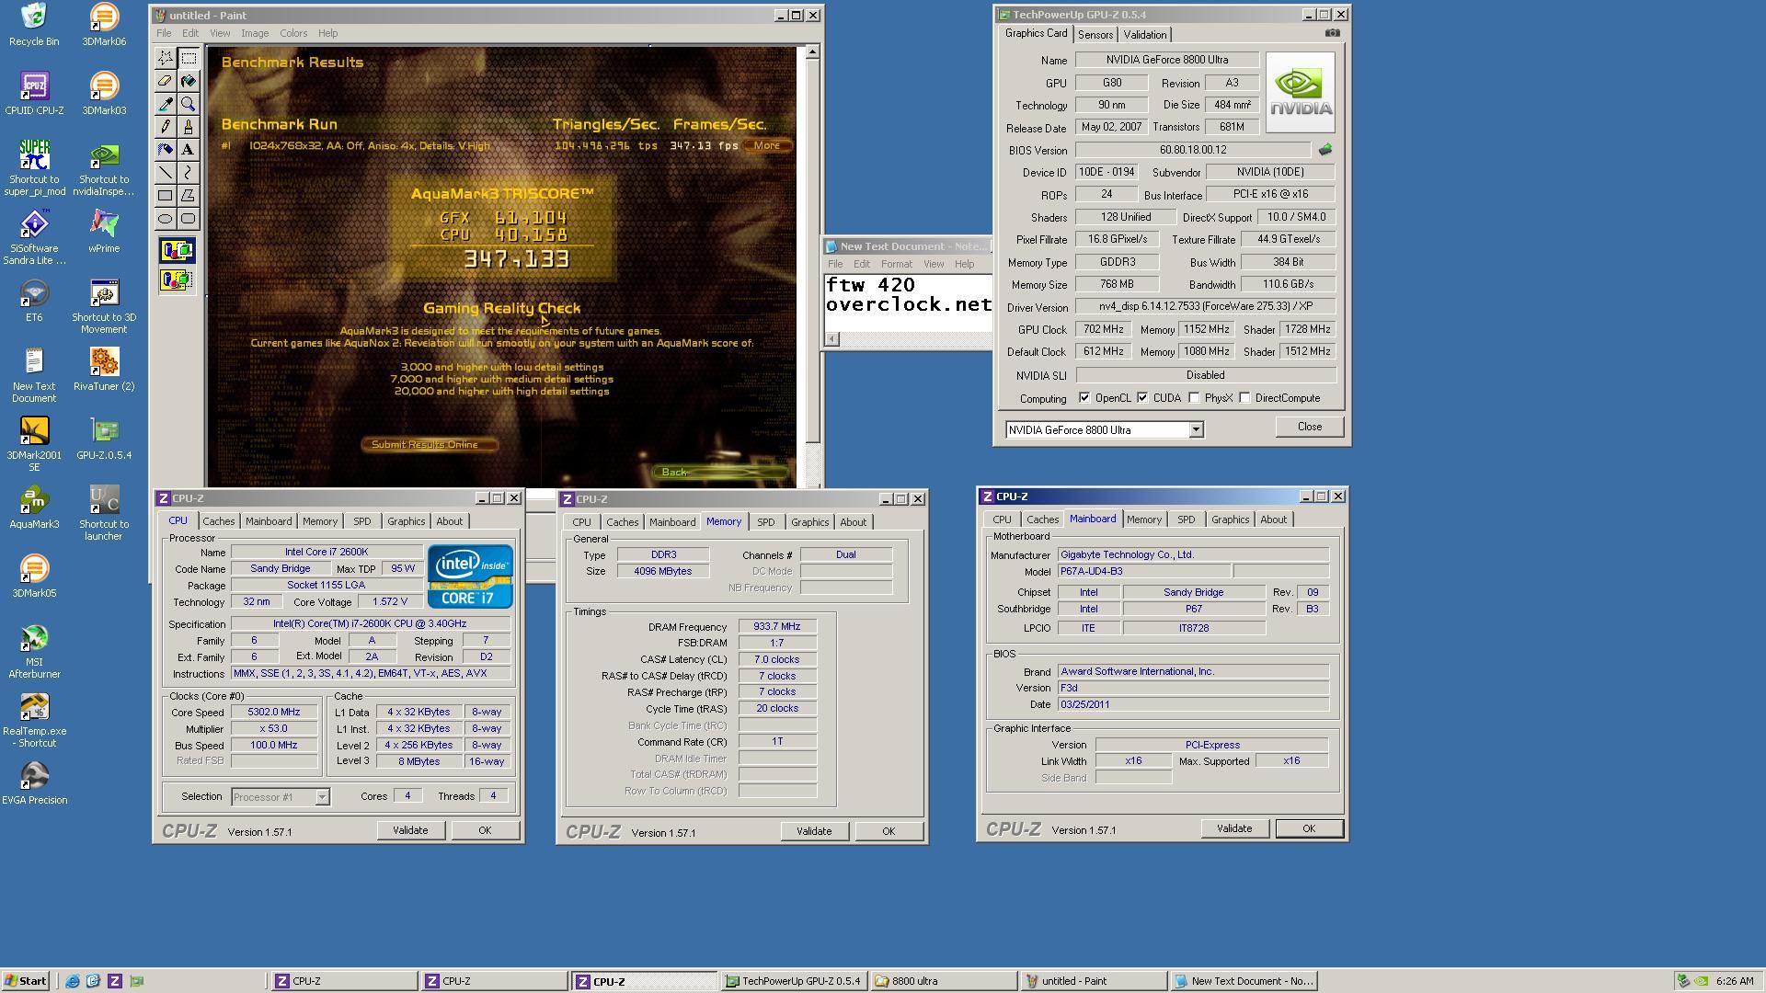
Task: Switch to TechPowerUp GPU-Z taskbar button
Action: coord(794,981)
